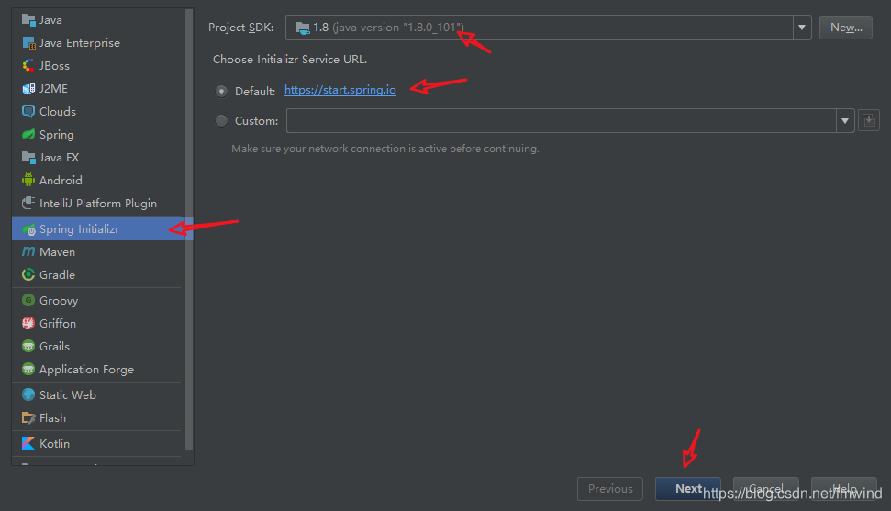Click the Android robot icon
891x511 pixels.
pyautogui.click(x=28, y=180)
